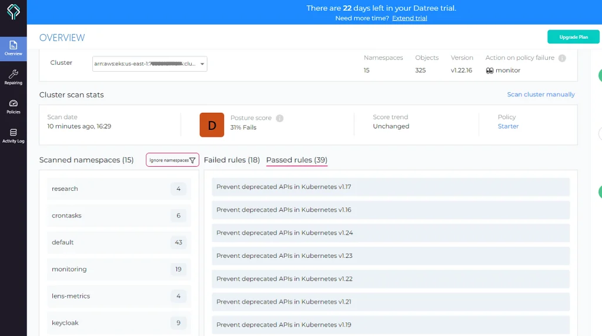Click the Unchanged score trend value

tap(391, 126)
